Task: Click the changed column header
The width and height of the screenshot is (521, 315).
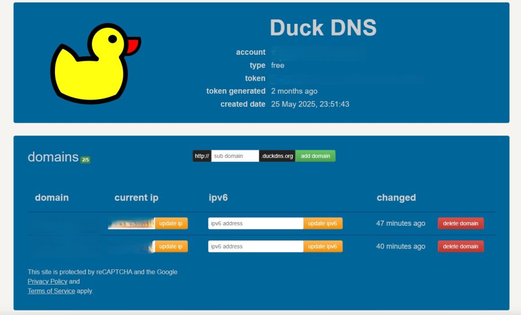Action: point(396,197)
